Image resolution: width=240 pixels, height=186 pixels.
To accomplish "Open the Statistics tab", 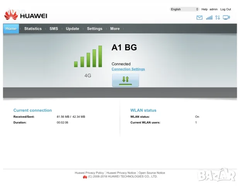I will [x=33, y=29].
